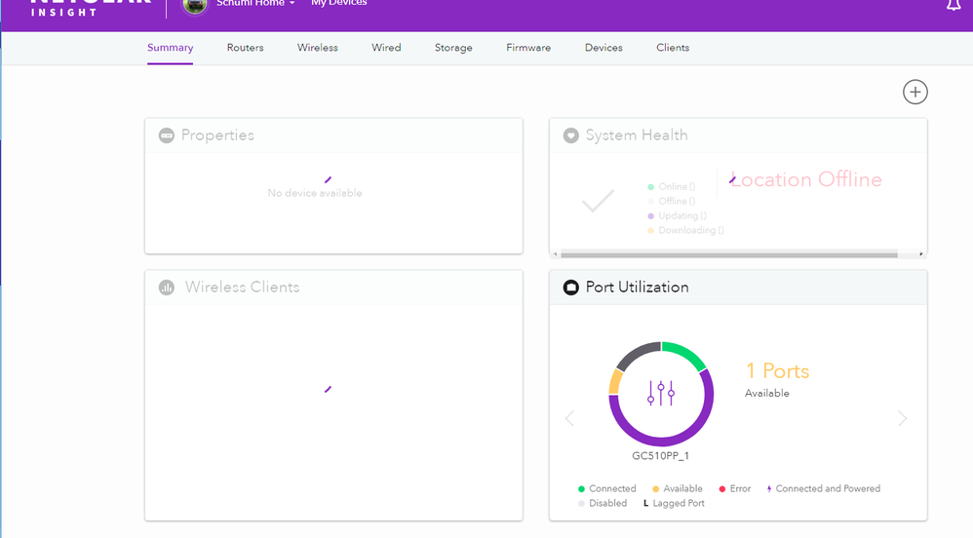Click the GC510PP_1 device label
This screenshot has width=973, height=538.
click(661, 456)
